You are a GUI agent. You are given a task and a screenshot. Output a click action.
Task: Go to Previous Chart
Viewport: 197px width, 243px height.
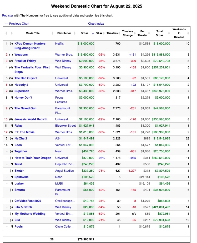[17, 24]
